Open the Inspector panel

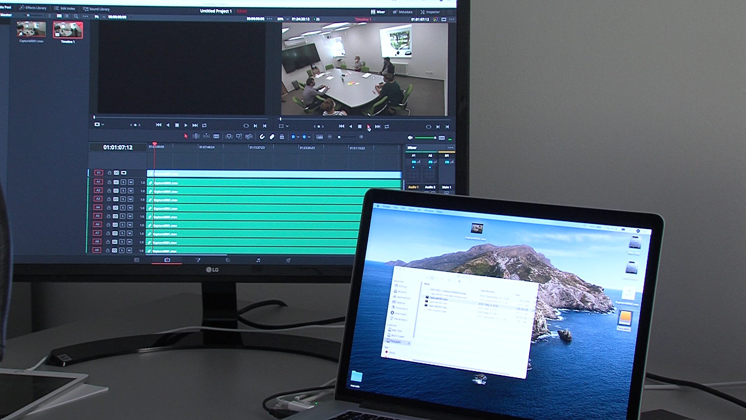tap(430, 12)
